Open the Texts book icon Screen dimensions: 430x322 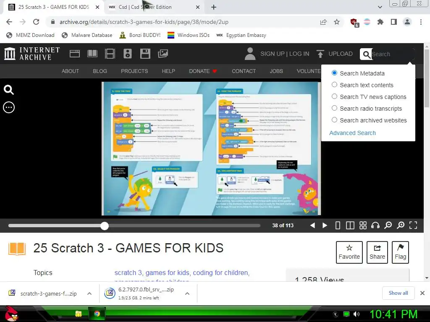tap(92, 54)
